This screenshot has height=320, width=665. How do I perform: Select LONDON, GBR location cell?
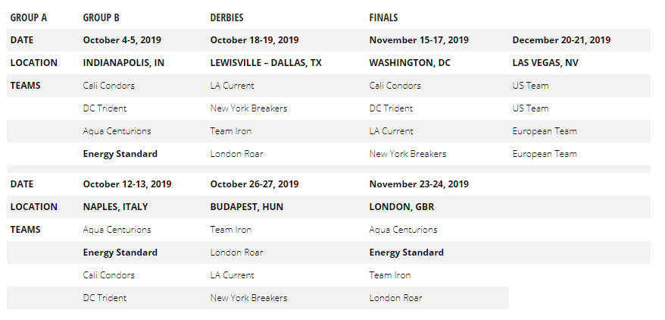click(x=401, y=207)
